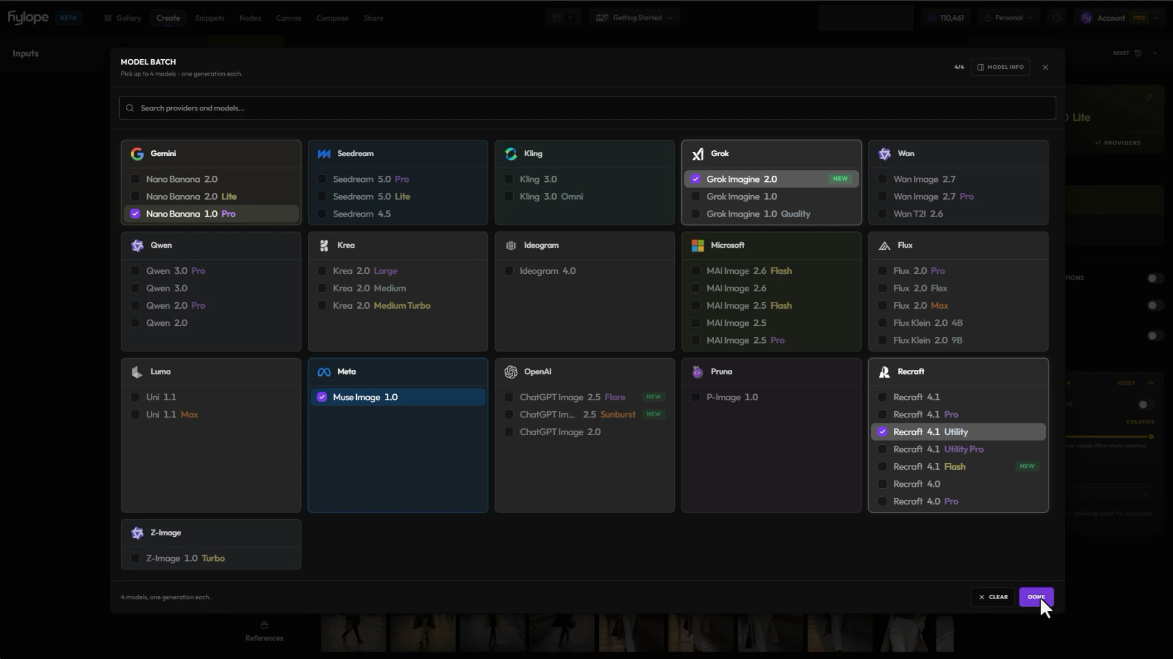The height and width of the screenshot is (659, 1173).
Task: Check the Flux 2.0 Max checkbox
Action: tap(882, 306)
